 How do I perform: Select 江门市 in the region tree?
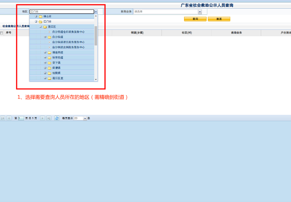tap(47, 21)
